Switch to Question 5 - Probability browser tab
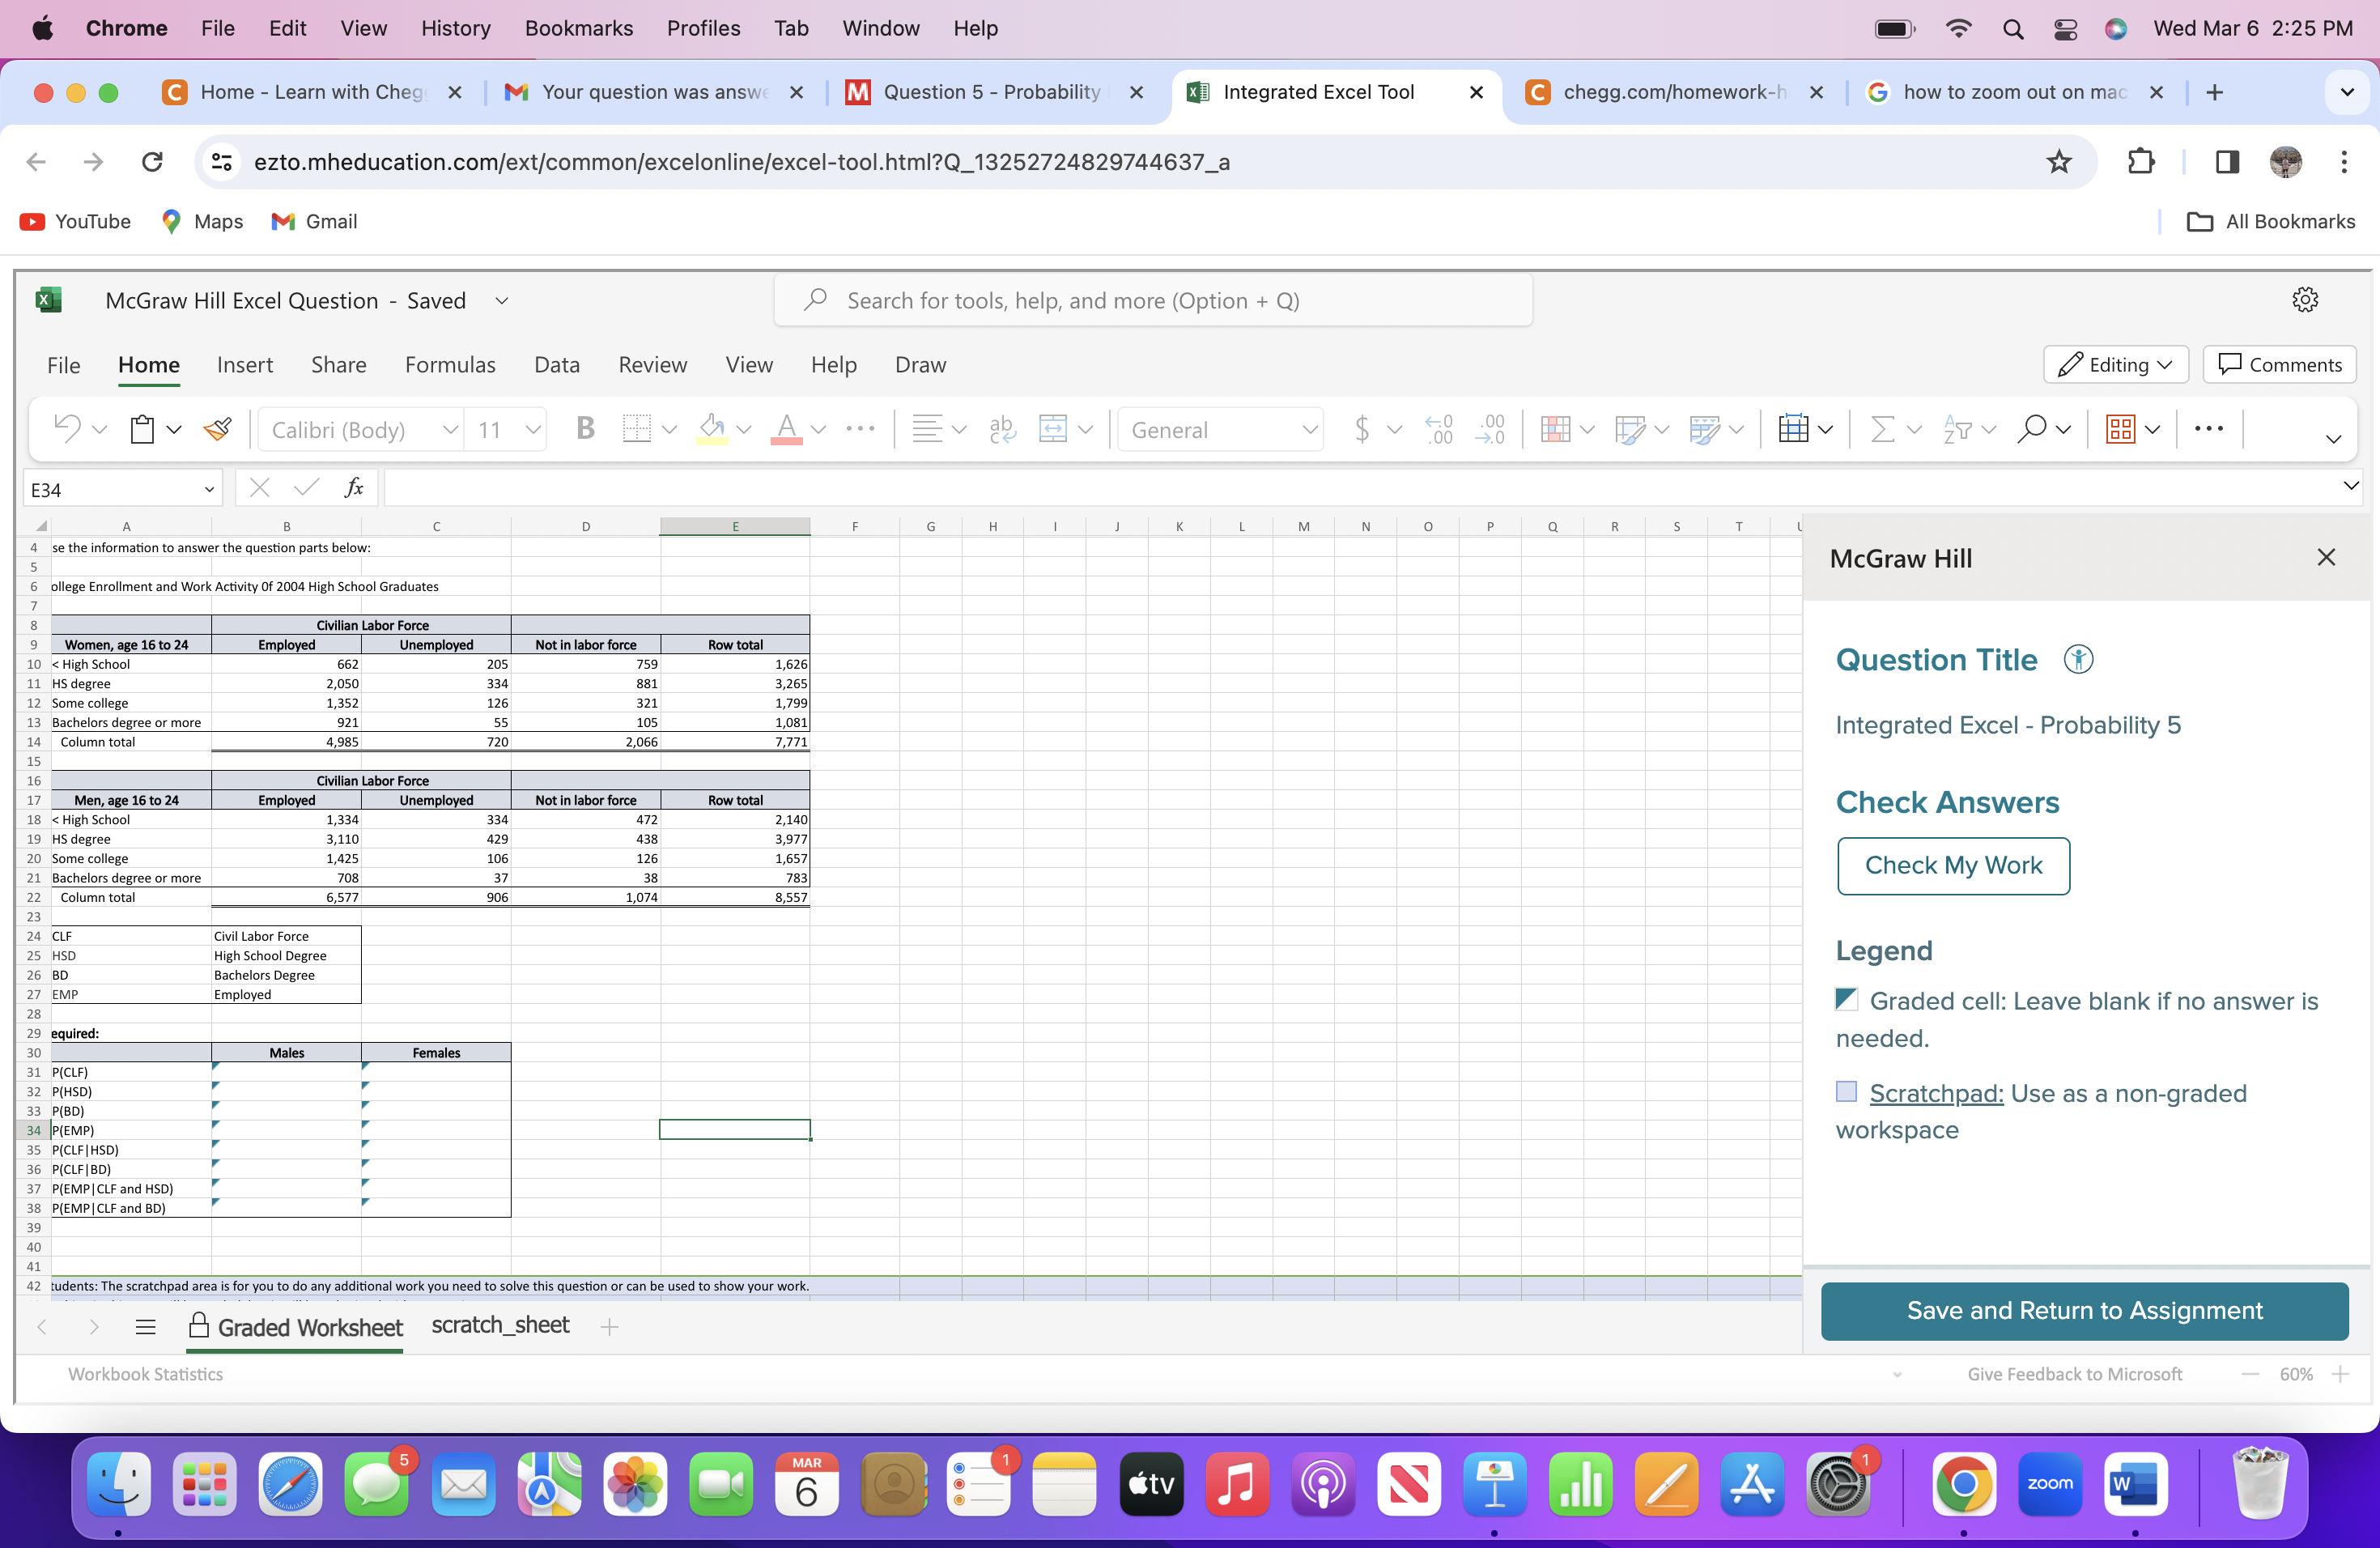The image size is (2380, 1548). (x=991, y=92)
